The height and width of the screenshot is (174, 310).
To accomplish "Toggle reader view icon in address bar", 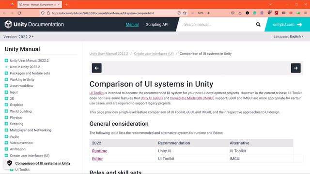I will click(x=179, y=13).
